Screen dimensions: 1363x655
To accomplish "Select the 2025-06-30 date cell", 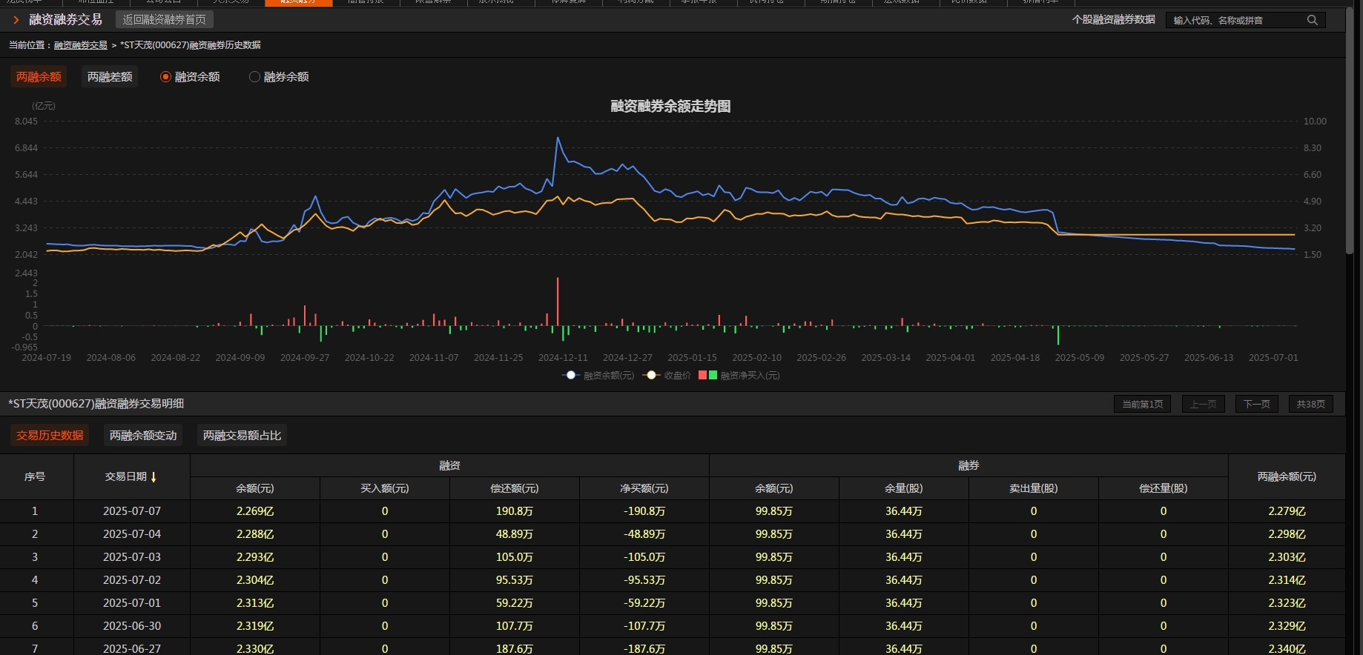I will (132, 626).
